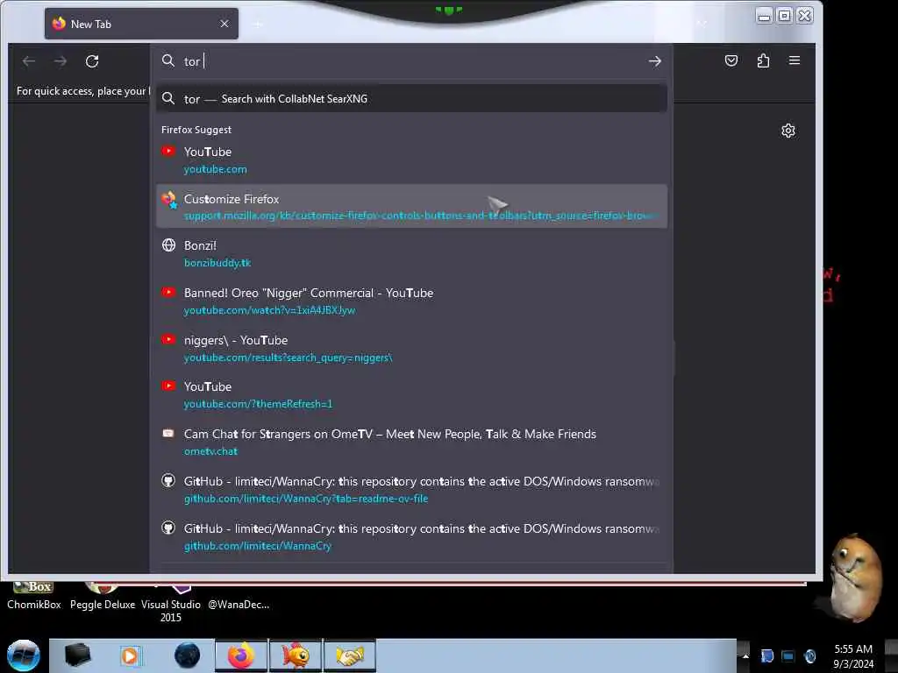Open the Firefox taskbar button
The height and width of the screenshot is (673, 898).
click(241, 655)
